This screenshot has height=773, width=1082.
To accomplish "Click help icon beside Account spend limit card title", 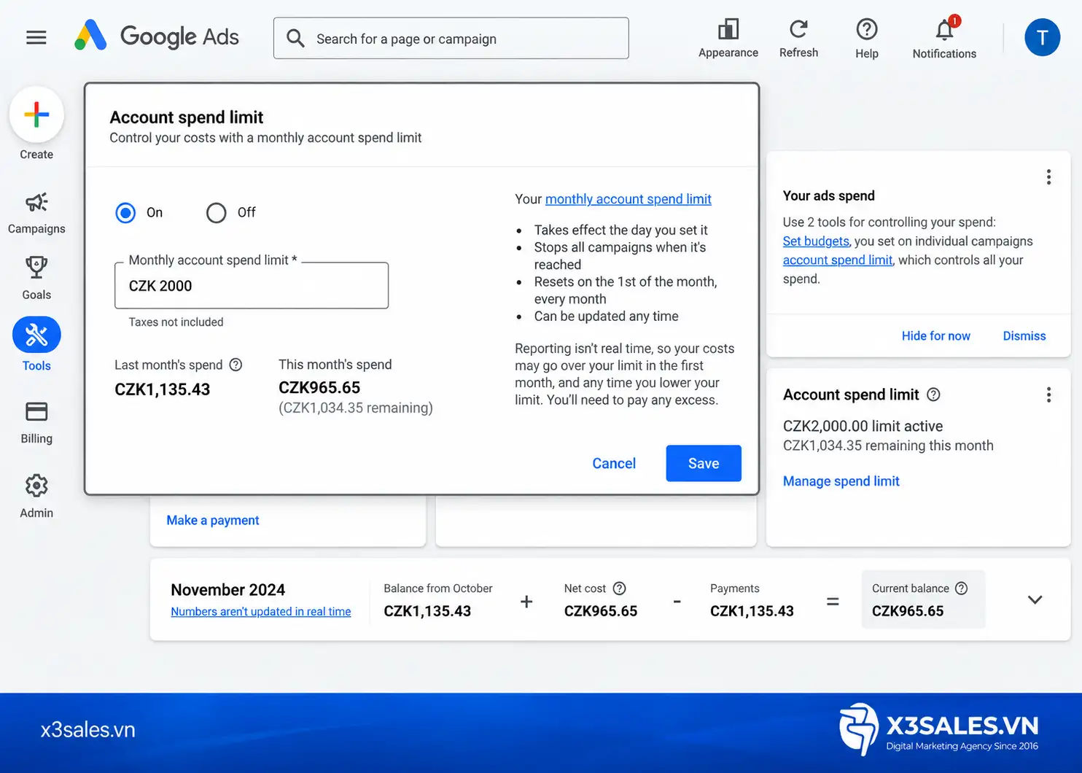I will (933, 395).
